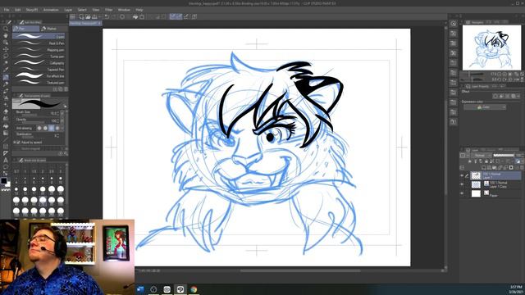
Task: Switch to the Marker sub tool tab
Action: point(53,29)
